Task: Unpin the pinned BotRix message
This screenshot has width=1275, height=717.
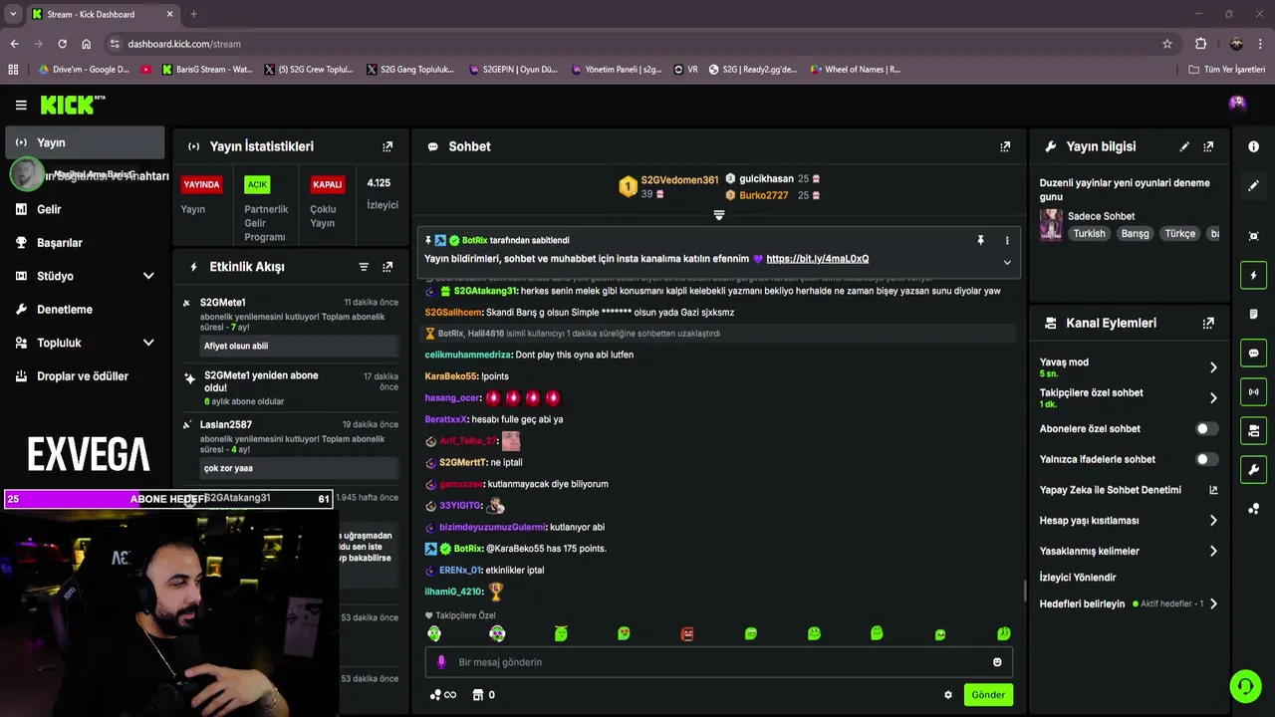Action: pos(980,240)
